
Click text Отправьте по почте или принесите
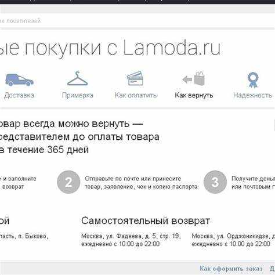[x=133, y=179]
